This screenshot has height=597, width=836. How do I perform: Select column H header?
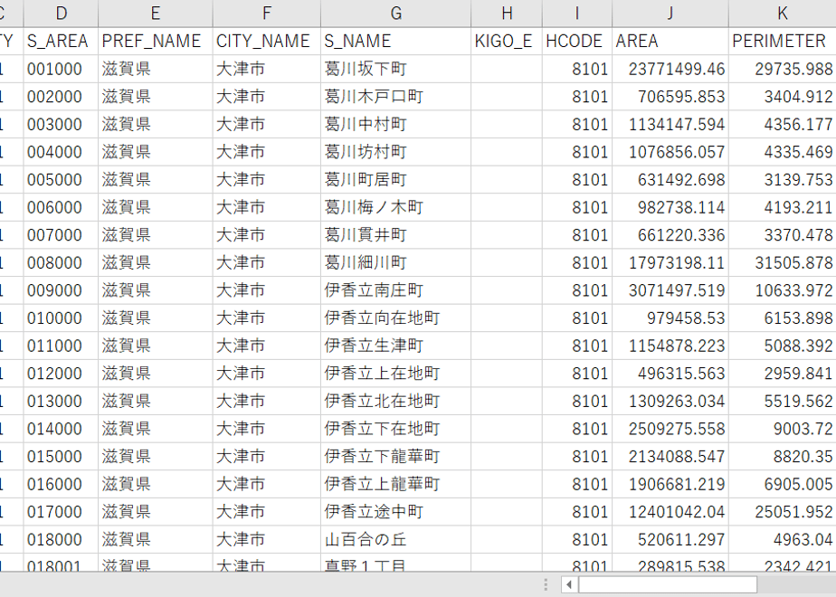coord(507,14)
